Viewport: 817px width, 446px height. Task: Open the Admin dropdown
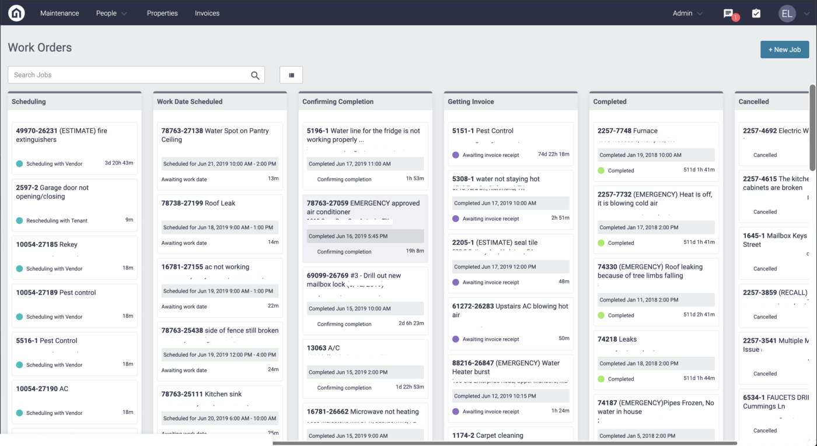click(686, 12)
